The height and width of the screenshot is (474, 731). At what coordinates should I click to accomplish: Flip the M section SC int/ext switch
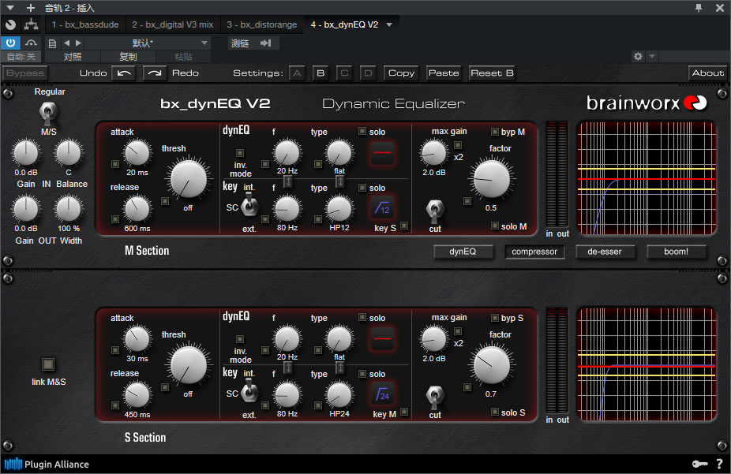click(x=249, y=205)
